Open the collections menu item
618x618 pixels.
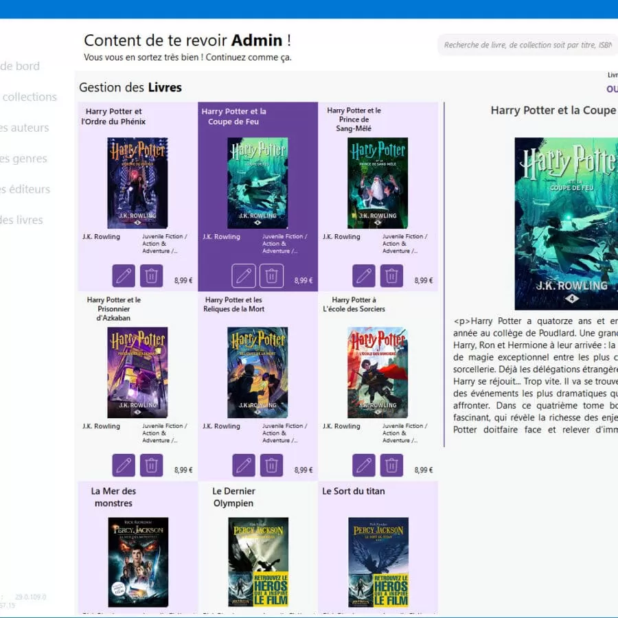pos(28,97)
